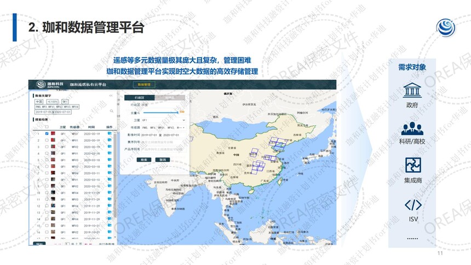The width and height of the screenshot is (471, 265).
Task: Check the checkbox for result row 16
Action: [x=47, y=232]
